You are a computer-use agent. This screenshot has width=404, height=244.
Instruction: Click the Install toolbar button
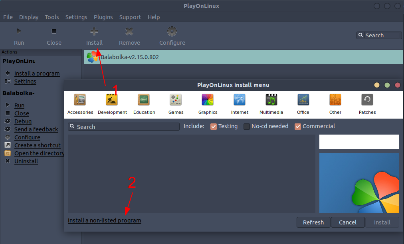pyautogui.click(x=94, y=36)
